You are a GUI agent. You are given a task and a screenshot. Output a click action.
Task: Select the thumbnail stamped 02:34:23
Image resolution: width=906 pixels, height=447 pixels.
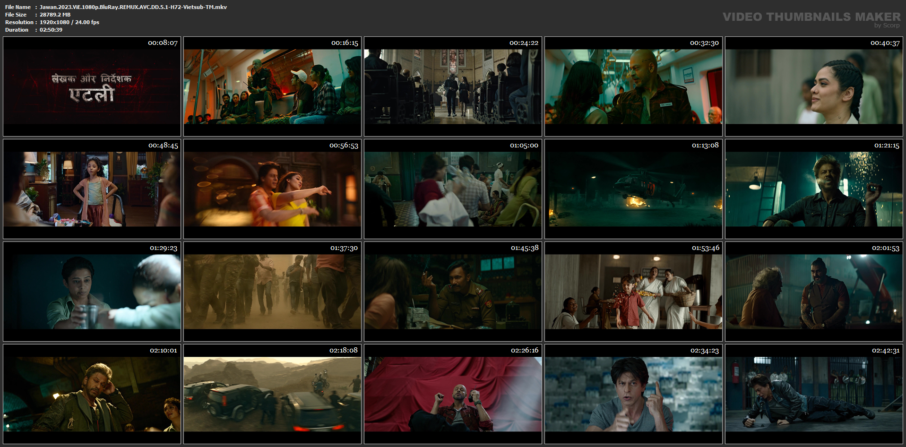(633, 394)
